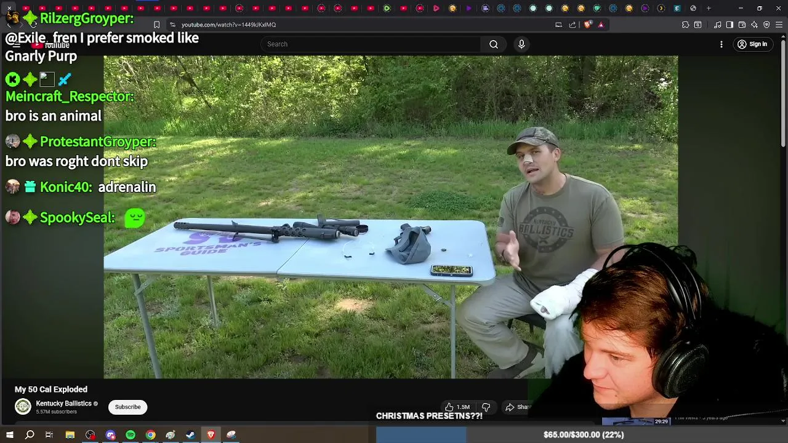Switch to the globe icon browser tab
The height and width of the screenshot is (443, 788).
[693, 8]
